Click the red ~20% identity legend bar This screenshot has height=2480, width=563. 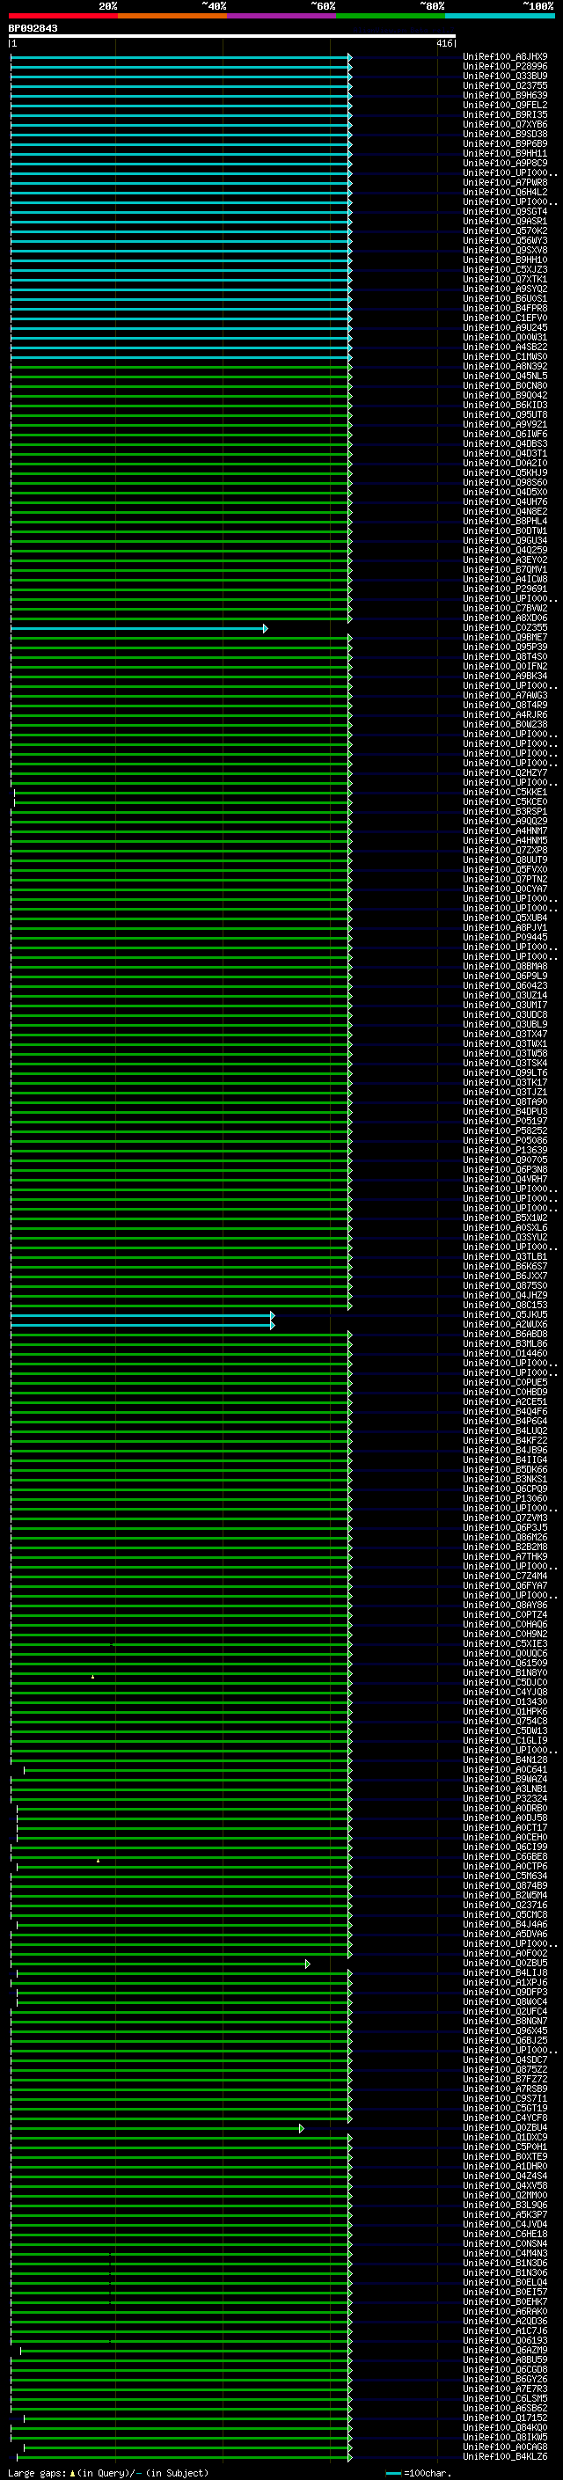[x=62, y=16]
